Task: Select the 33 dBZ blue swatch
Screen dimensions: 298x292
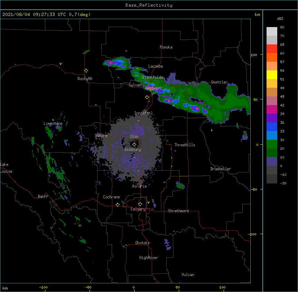Action: click(272, 135)
